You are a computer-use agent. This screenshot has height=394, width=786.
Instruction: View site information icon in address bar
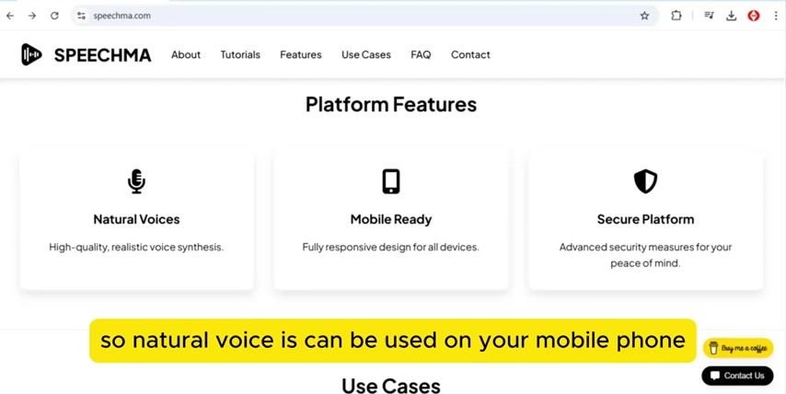(x=81, y=16)
